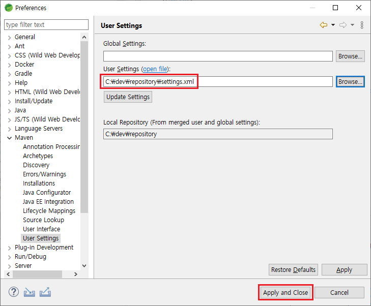371x306 pixels.
Task: Select Discovery under Maven
Action: point(36,165)
